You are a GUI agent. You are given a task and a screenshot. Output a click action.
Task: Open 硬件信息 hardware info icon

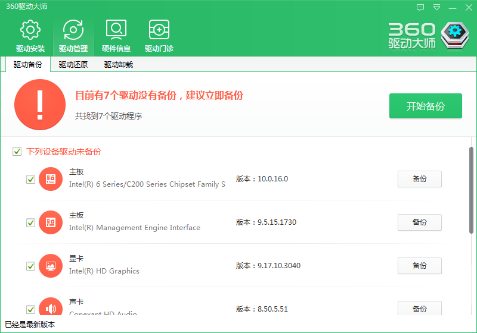coord(116,30)
